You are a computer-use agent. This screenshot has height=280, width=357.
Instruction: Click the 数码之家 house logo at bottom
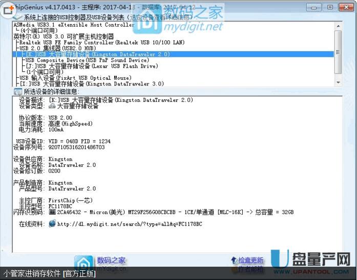click(x=84, y=263)
